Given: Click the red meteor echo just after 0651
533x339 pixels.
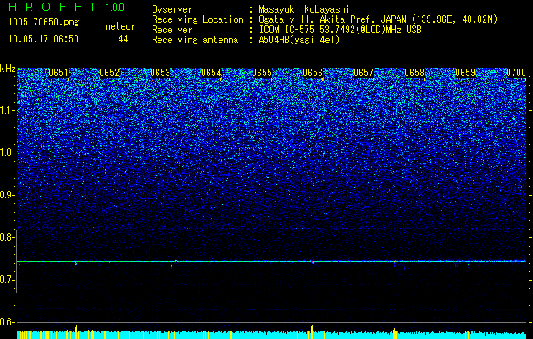Looking at the screenshot, I should click(76, 264).
